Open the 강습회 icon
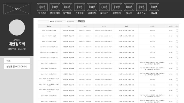Screen dimensions: 184x103 (129, 7)
